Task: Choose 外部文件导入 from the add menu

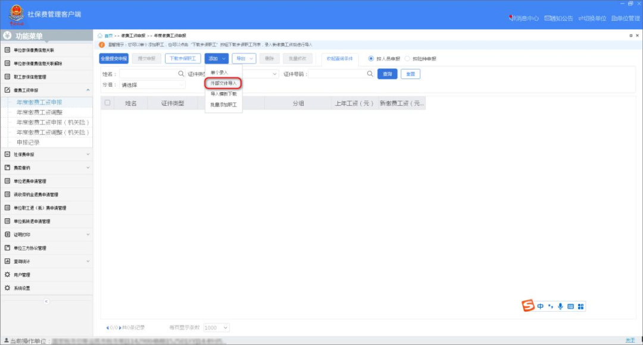Action: coord(223,83)
